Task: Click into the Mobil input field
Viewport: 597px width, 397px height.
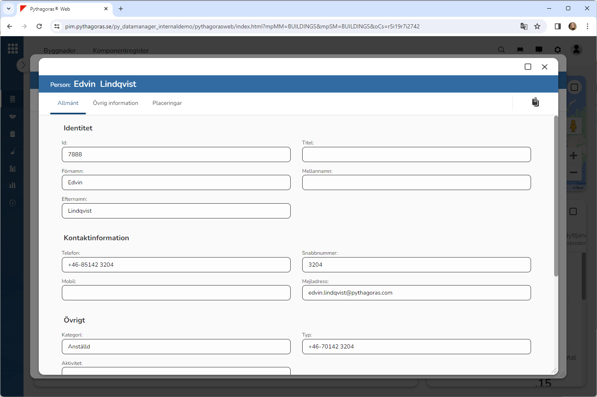Action: click(176, 293)
